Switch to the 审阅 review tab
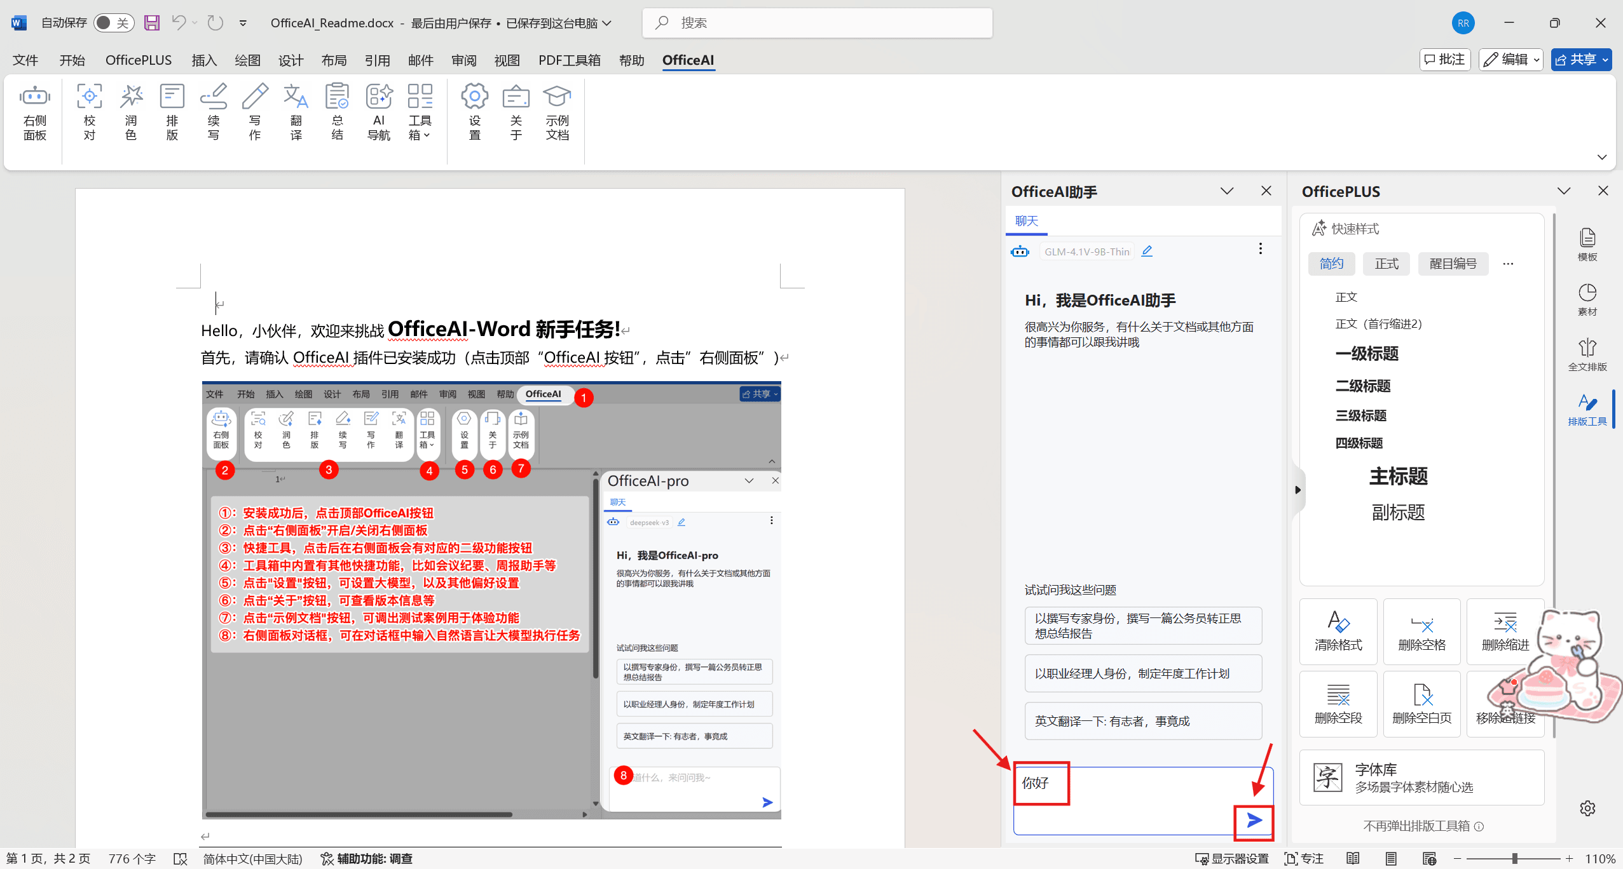The width and height of the screenshot is (1623, 869). [x=463, y=60]
